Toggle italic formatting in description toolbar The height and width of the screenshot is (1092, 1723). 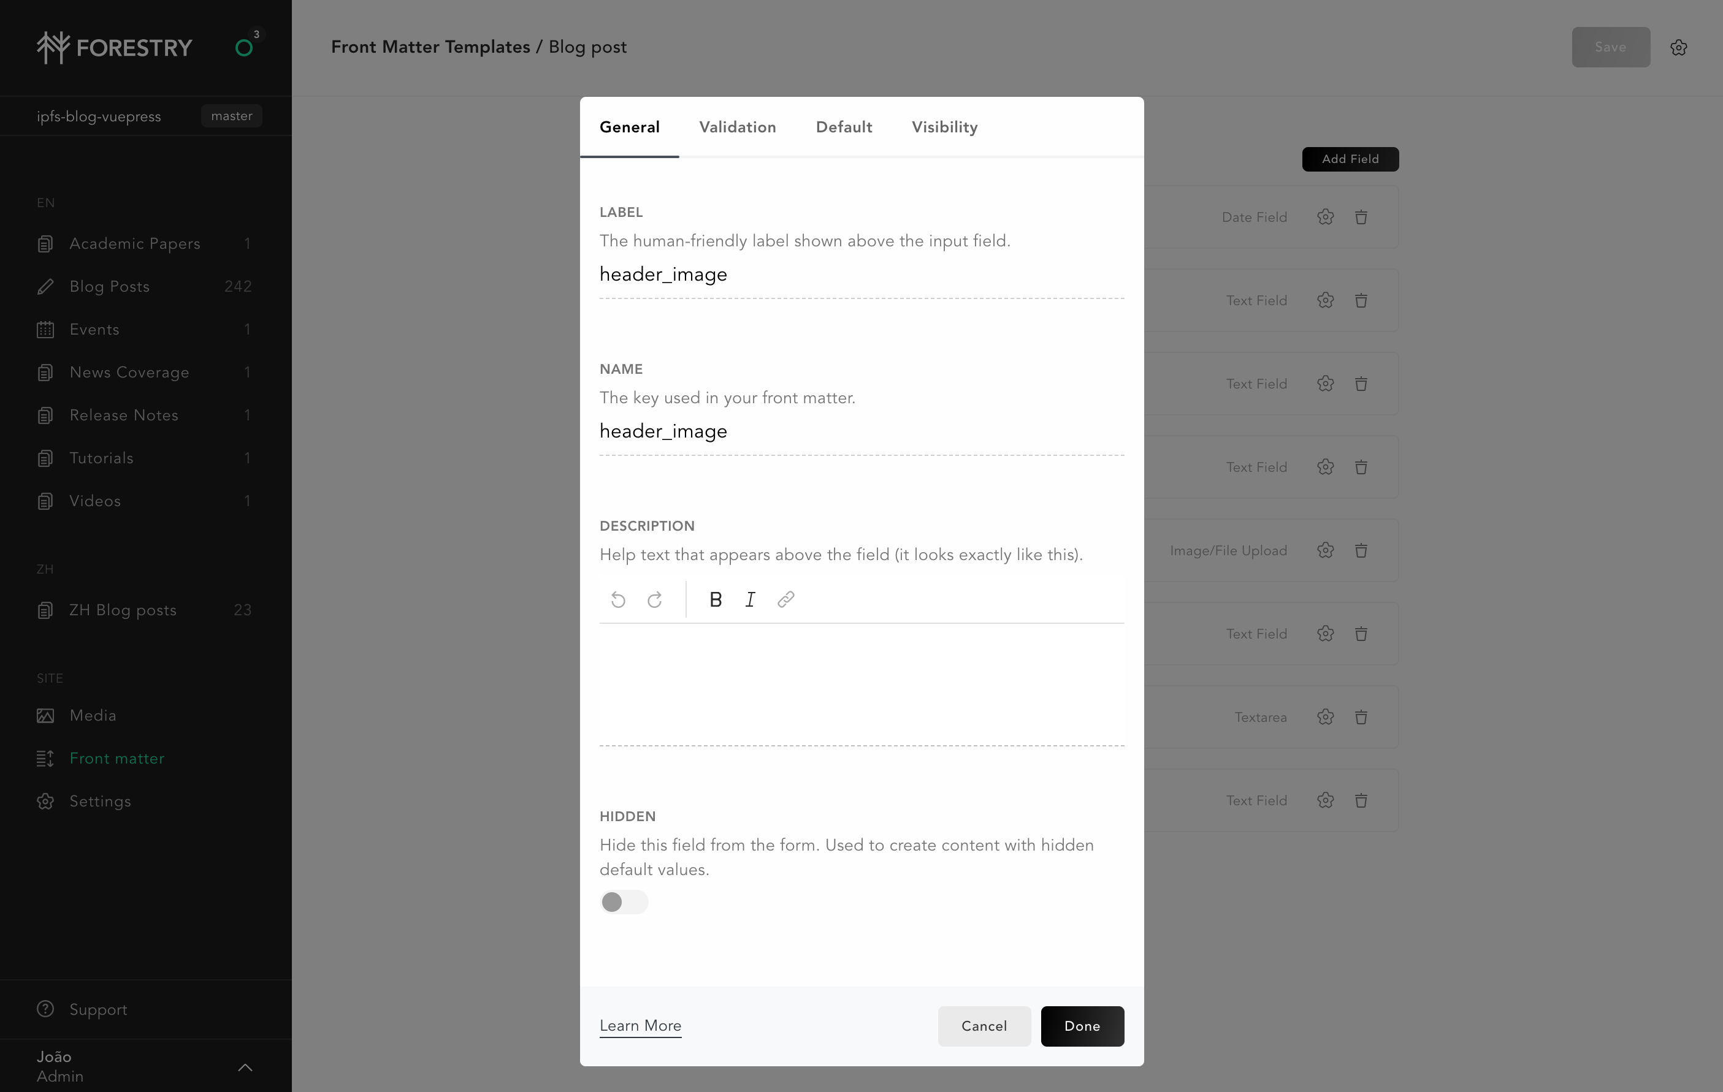(x=750, y=599)
